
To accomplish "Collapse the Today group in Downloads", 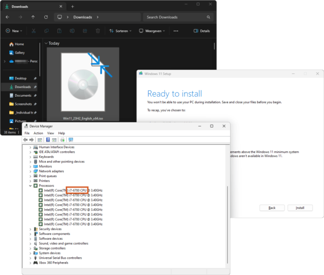I will click(46, 43).
